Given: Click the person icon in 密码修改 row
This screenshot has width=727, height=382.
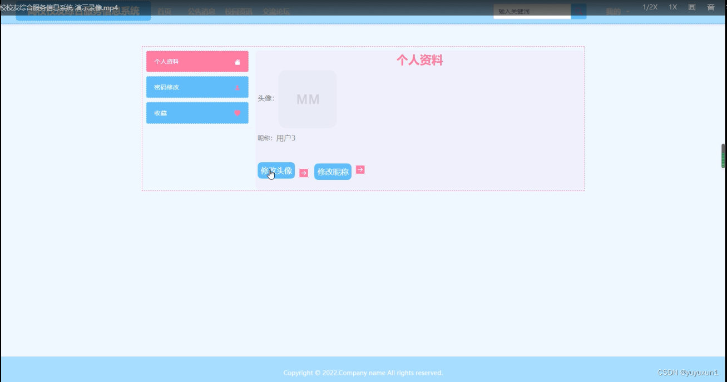Looking at the screenshot, I should (238, 87).
